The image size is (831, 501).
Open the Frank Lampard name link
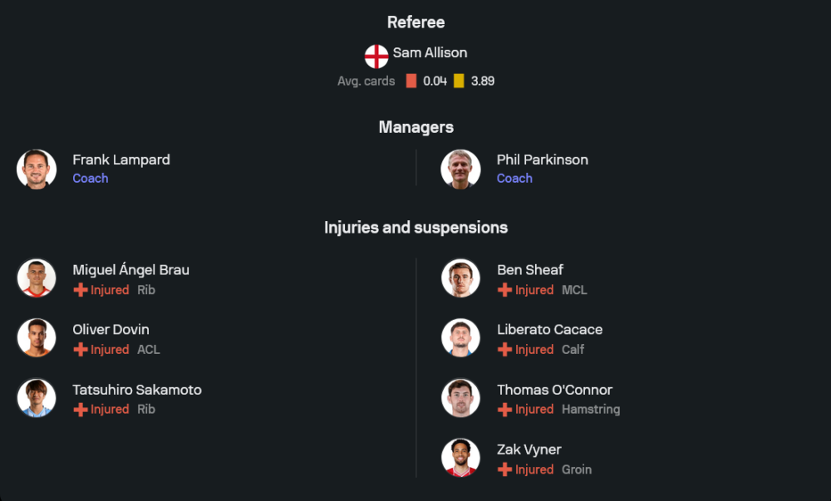point(121,160)
